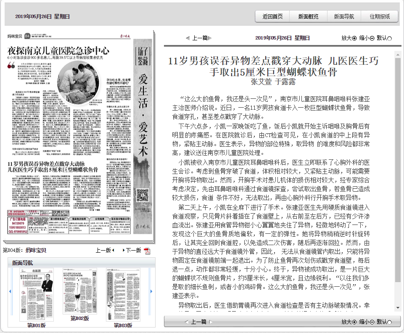Open 返回首页 to return to homepage

point(273,16)
